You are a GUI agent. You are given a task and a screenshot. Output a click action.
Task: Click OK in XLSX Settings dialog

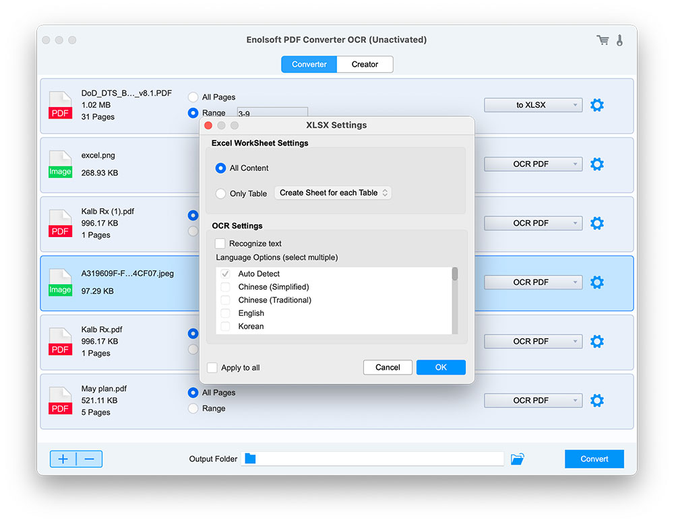click(x=441, y=368)
